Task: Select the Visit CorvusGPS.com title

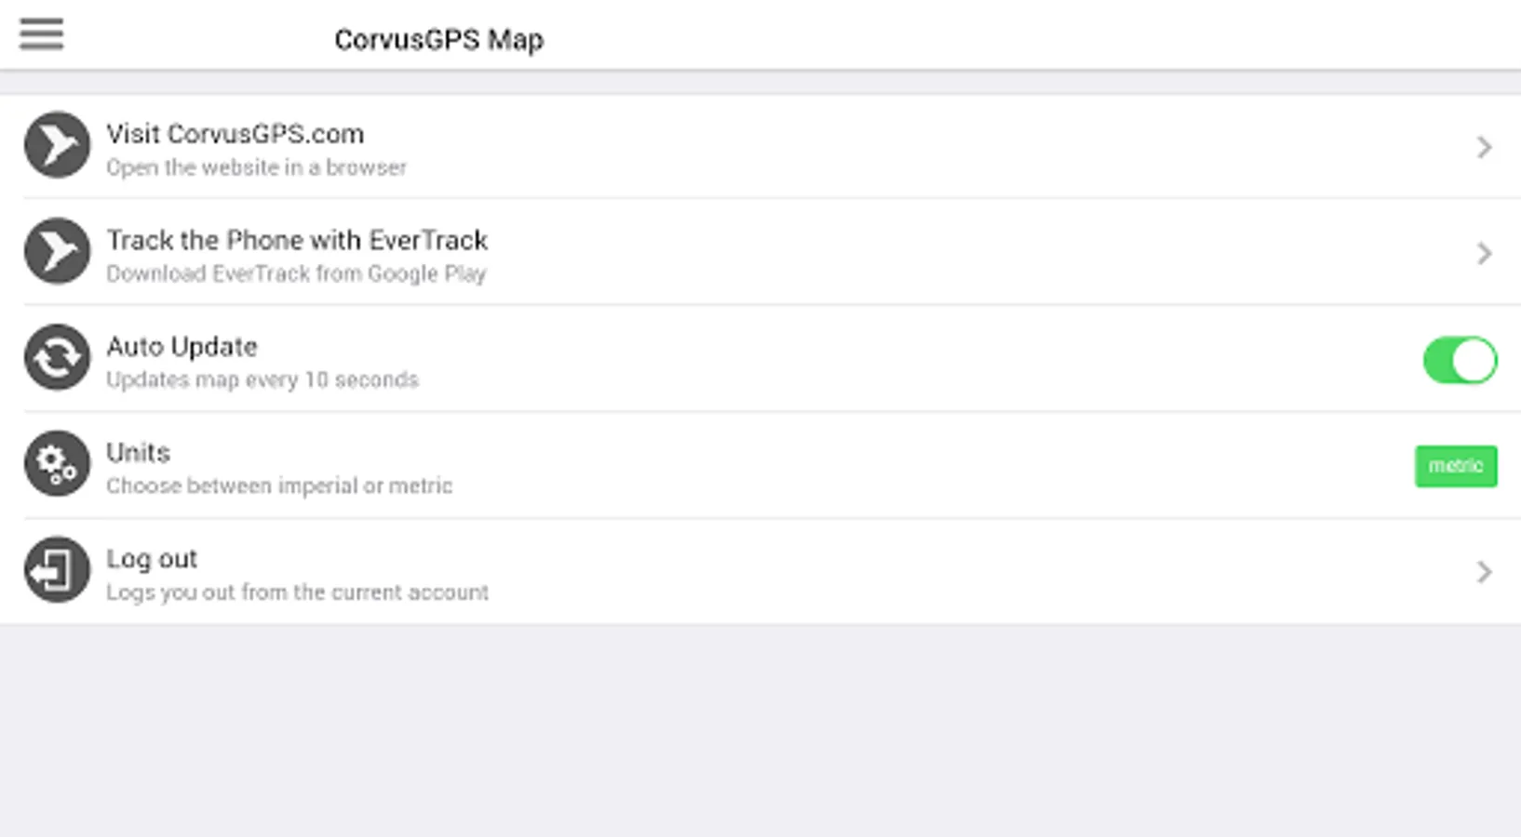Action: point(235,134)
